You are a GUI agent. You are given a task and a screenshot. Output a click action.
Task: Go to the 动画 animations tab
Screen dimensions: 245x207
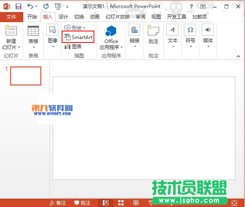coord(95,17)
